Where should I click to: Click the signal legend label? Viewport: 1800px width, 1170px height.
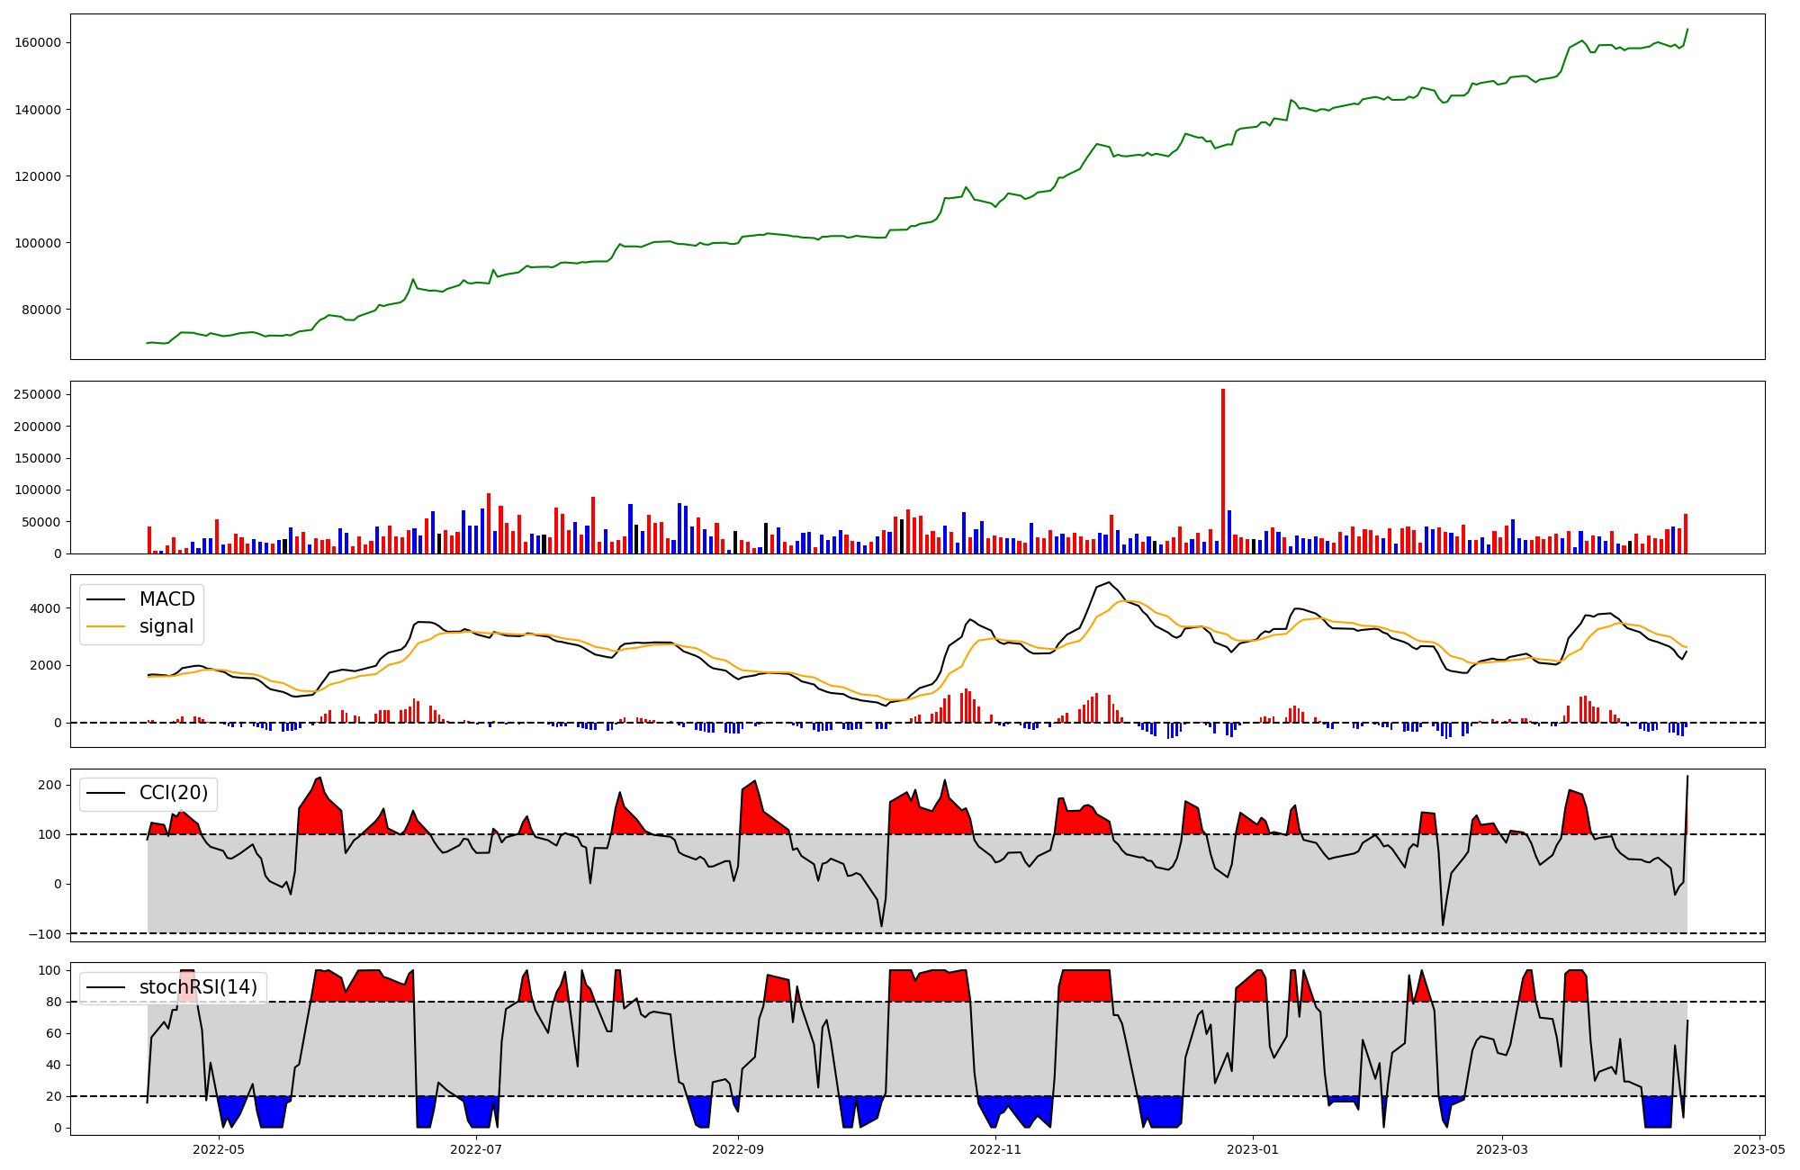click(x=166, y=626)
